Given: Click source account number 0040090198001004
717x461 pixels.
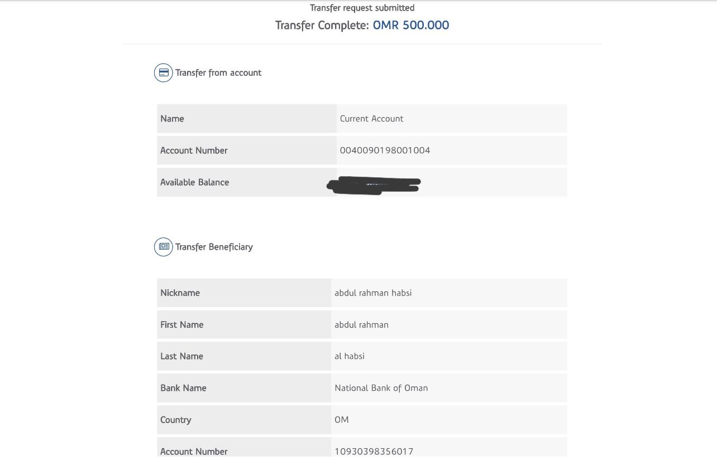Looking at the screenshot, I should click(385, 150).
